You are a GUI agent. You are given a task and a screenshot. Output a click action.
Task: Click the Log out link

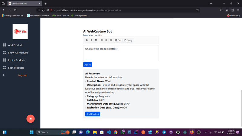pos(22,75)
